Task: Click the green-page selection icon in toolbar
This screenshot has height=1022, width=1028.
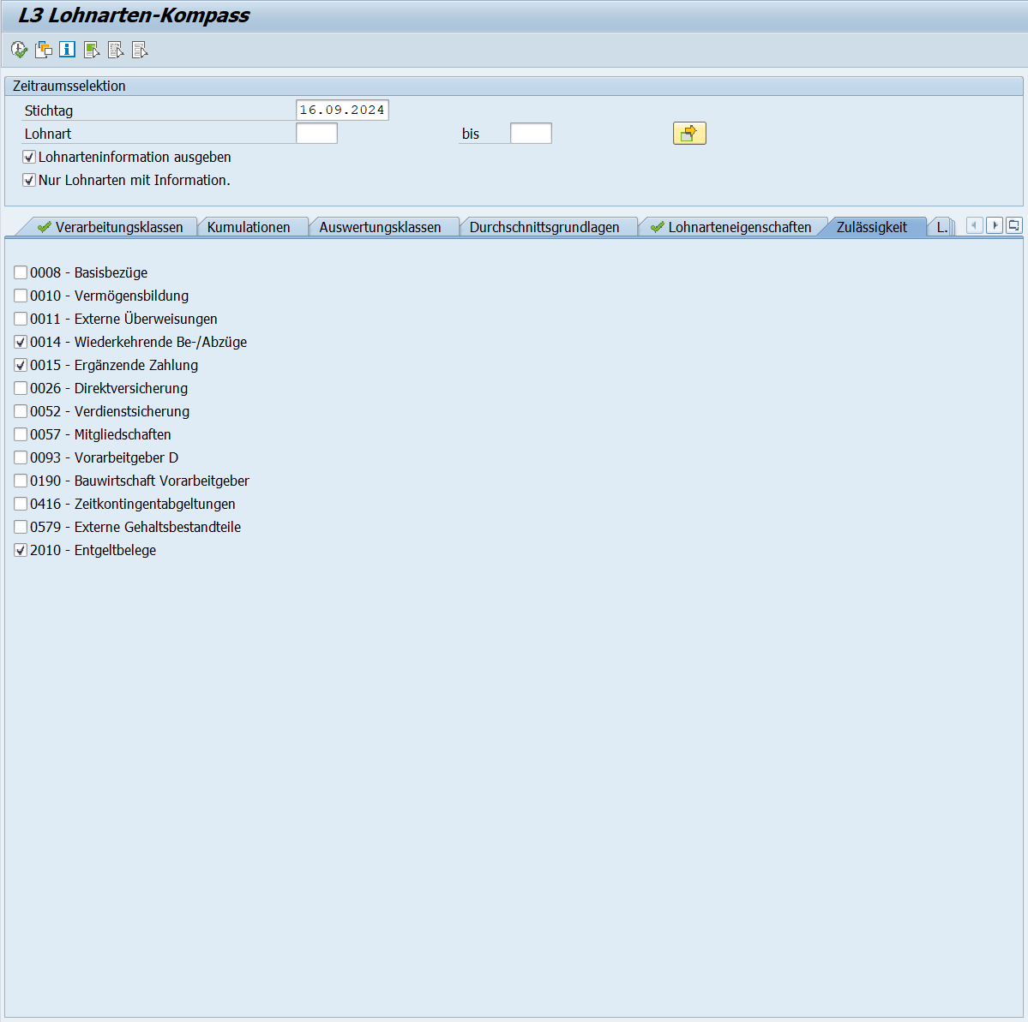Action: click(92, 50)
